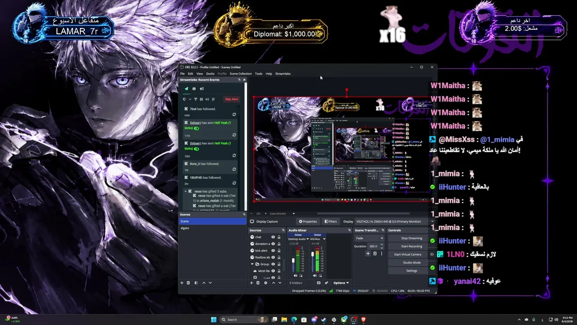Expand the chevron dropdown in Streamlabs events toolbar
This screenshot has height=325, width=577.
point(190,99)
